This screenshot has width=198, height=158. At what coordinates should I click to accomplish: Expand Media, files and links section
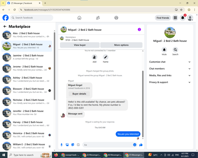click(x=170, y=75)
